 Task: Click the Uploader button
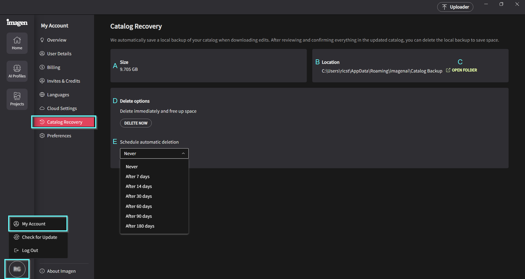click(x=455, y=7)
